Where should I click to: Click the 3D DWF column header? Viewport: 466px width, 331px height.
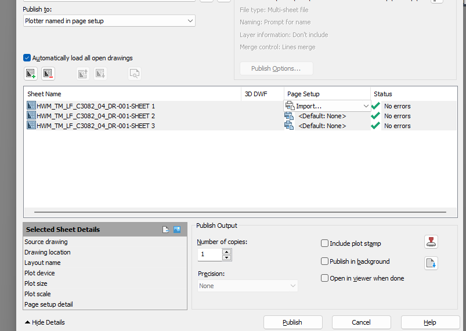point(263,94)
